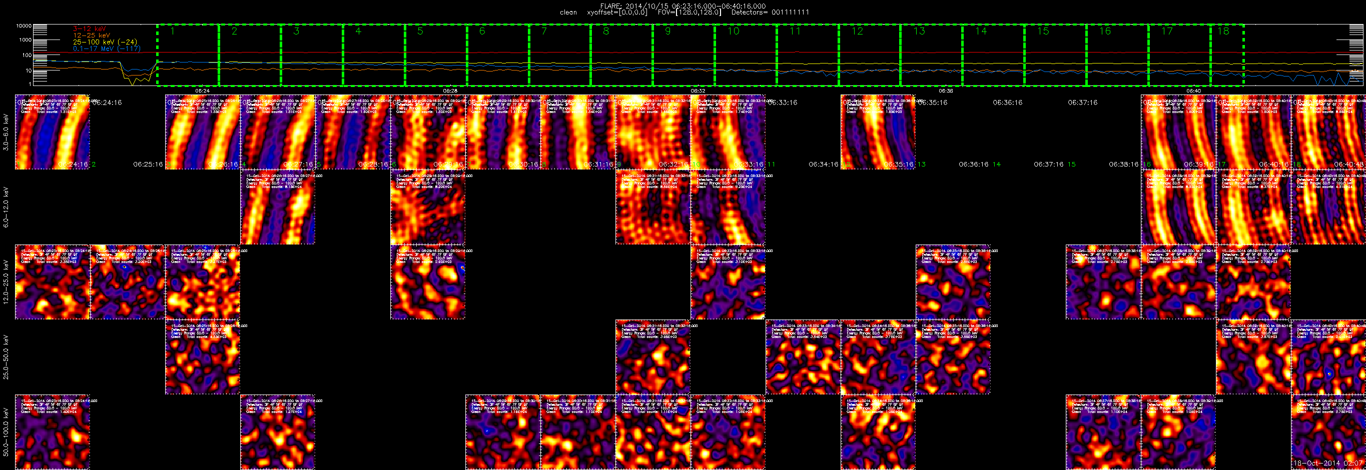Image resolution: width=1366 pixels, height=470 pixels.
Task: Open 25-50 keV image for interval 3
Action: point(202,357)
